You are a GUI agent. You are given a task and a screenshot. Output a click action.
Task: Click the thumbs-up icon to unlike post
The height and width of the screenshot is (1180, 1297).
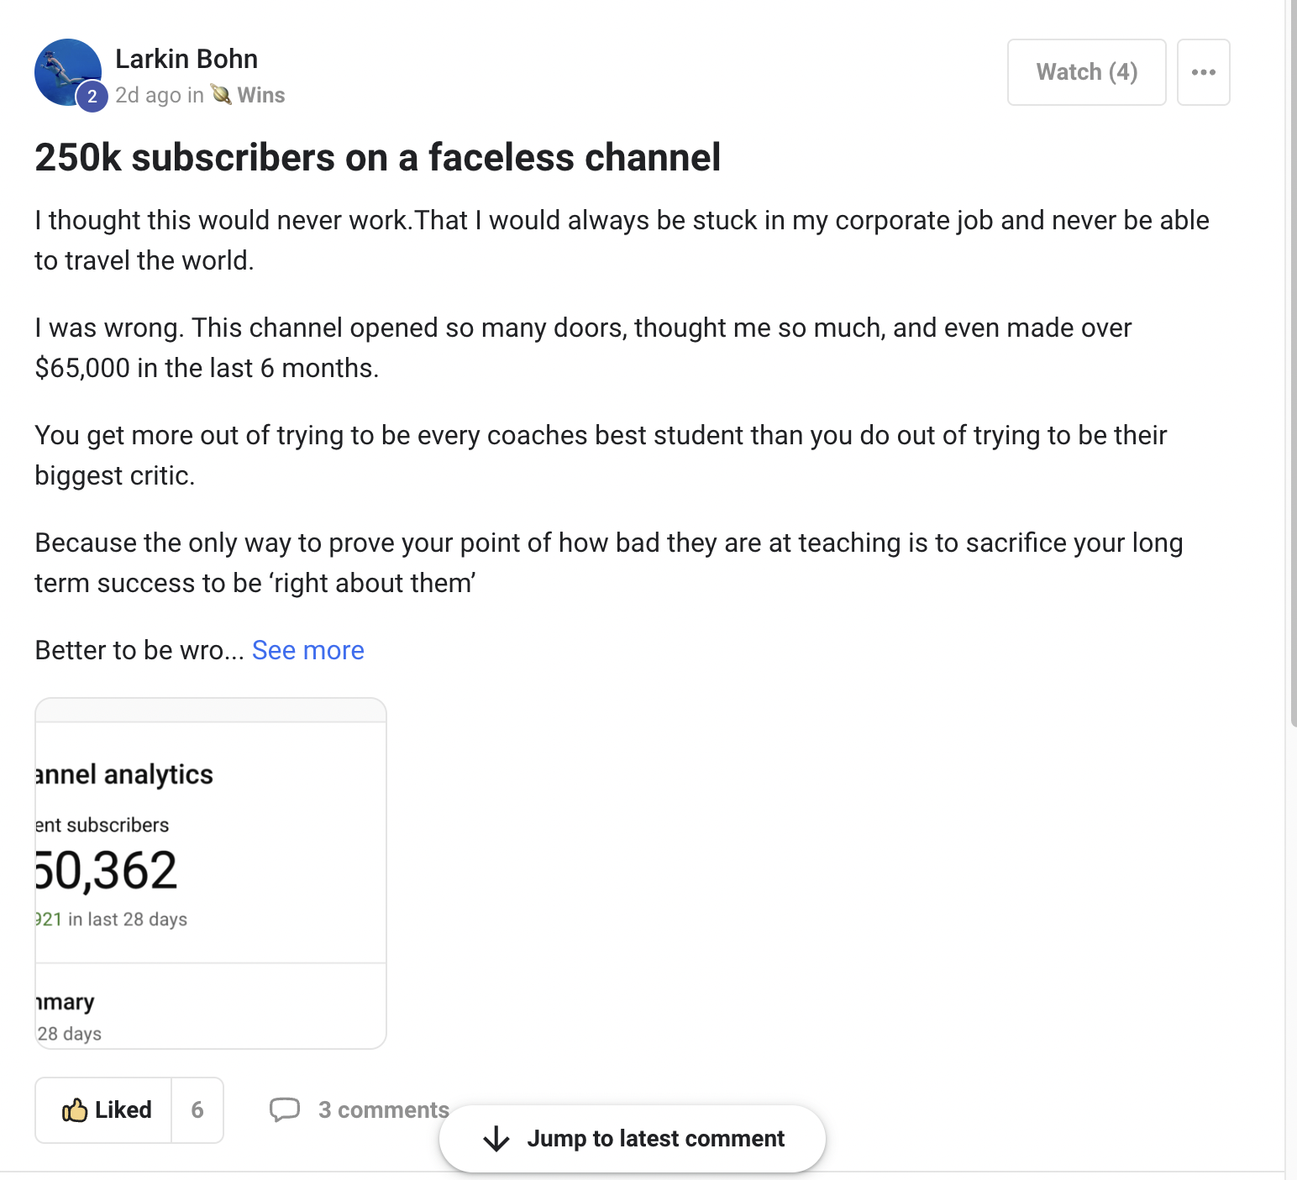75,1110
